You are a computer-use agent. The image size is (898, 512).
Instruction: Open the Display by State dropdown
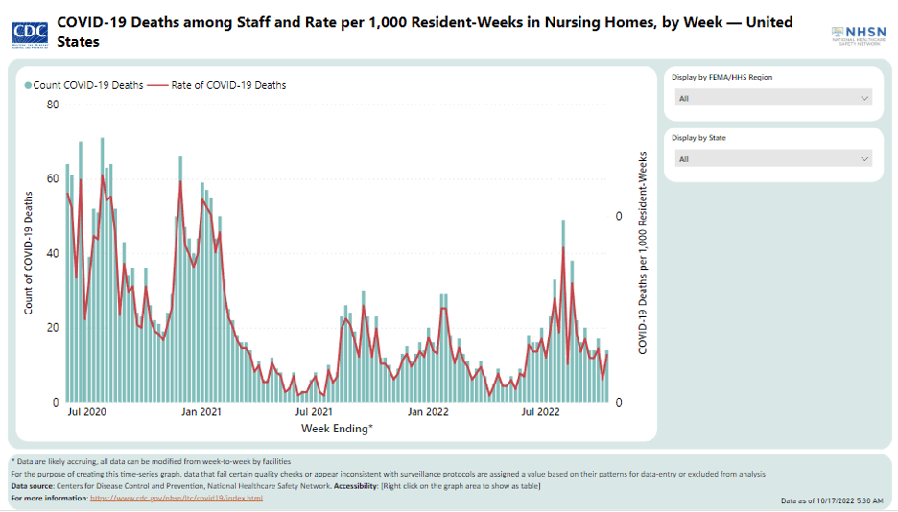pos(772,159)
